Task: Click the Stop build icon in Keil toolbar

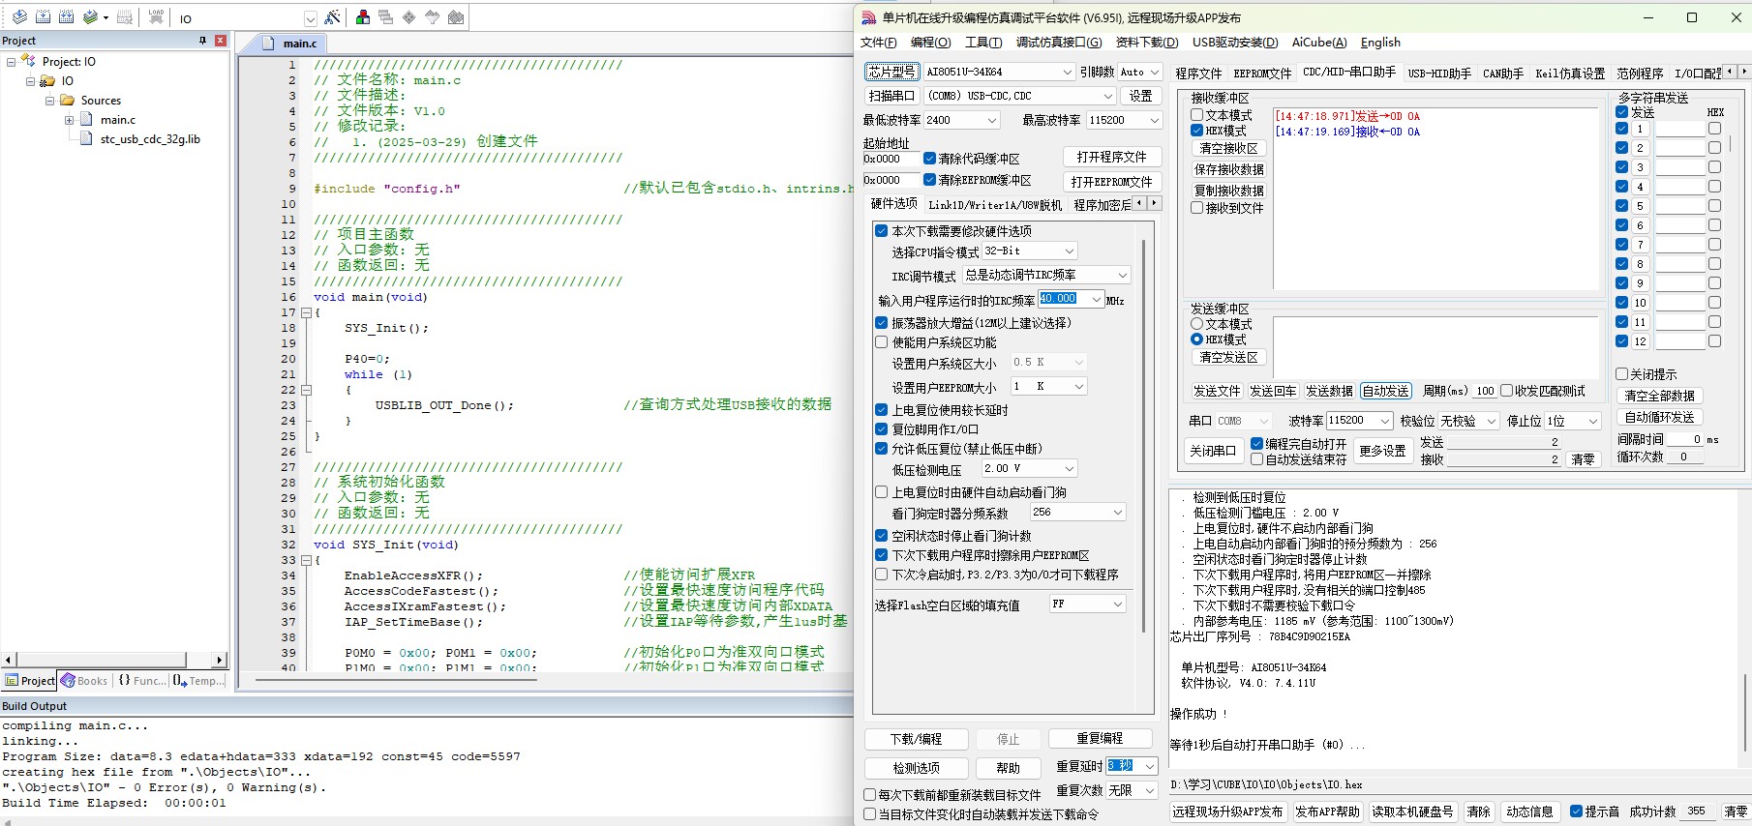Action: [x=125, y=17]
